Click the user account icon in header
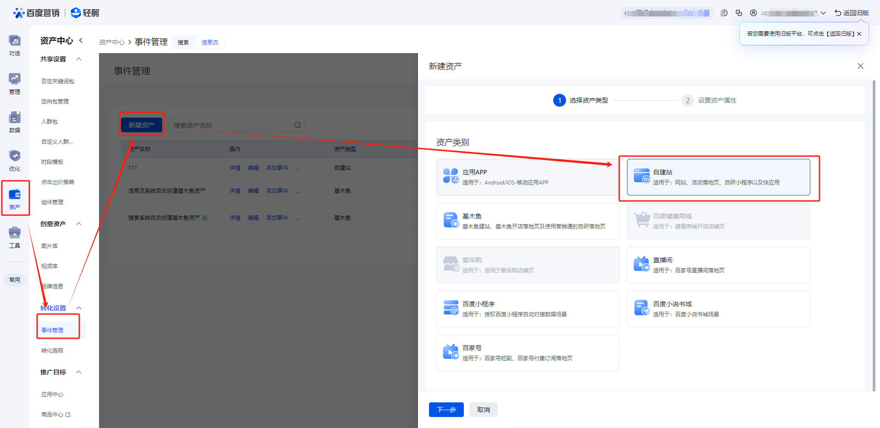 coord(753,13)
